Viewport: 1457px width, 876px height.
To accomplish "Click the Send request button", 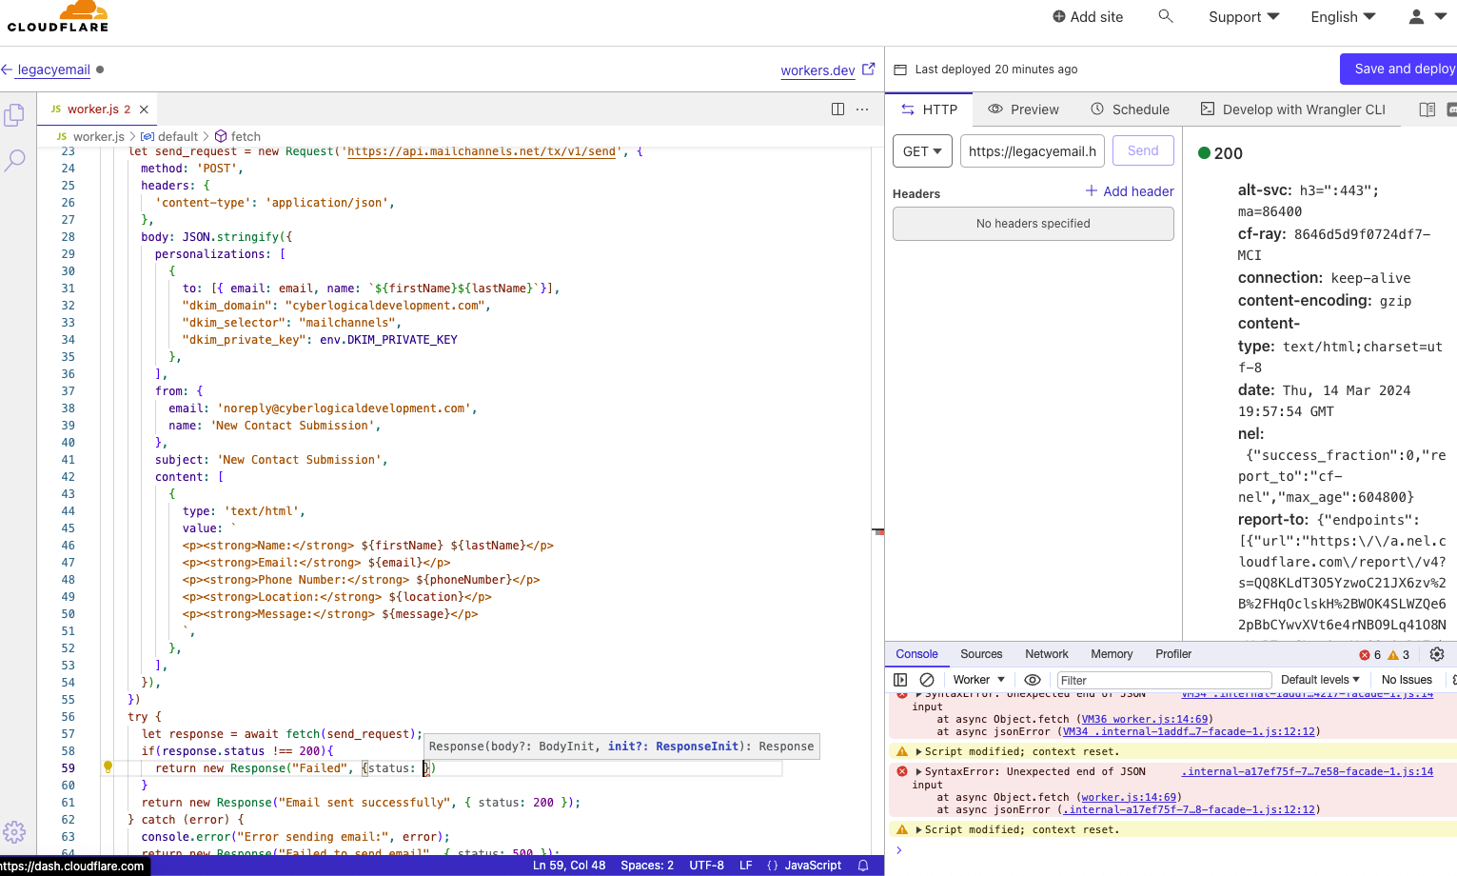I will (1143, 150).
